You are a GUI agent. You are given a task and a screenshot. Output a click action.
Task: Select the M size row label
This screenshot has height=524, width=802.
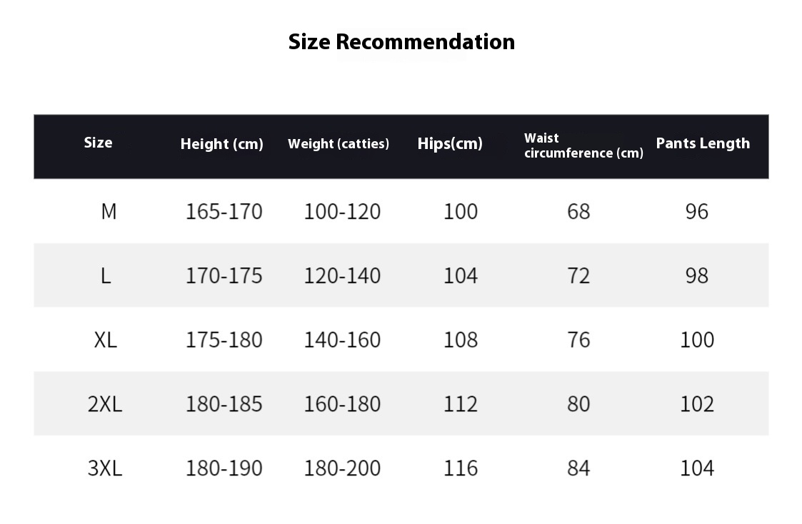pos(109,212)
